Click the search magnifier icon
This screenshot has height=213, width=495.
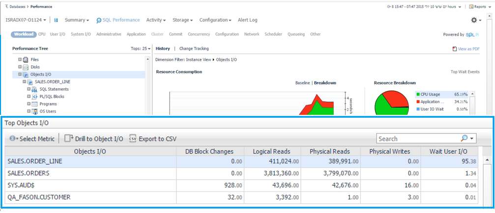point(464,138)
